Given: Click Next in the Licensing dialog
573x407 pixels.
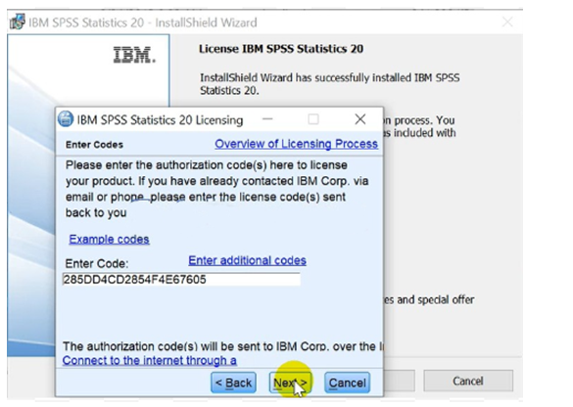Looking at the screenshot, I should coord(291,383).
